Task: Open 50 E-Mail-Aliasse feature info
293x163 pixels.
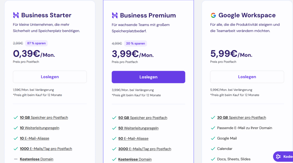Action: click(x=133, y=139)
